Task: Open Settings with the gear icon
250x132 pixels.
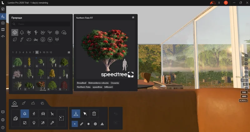Action: pyautogui.click(x=3, y=120)
